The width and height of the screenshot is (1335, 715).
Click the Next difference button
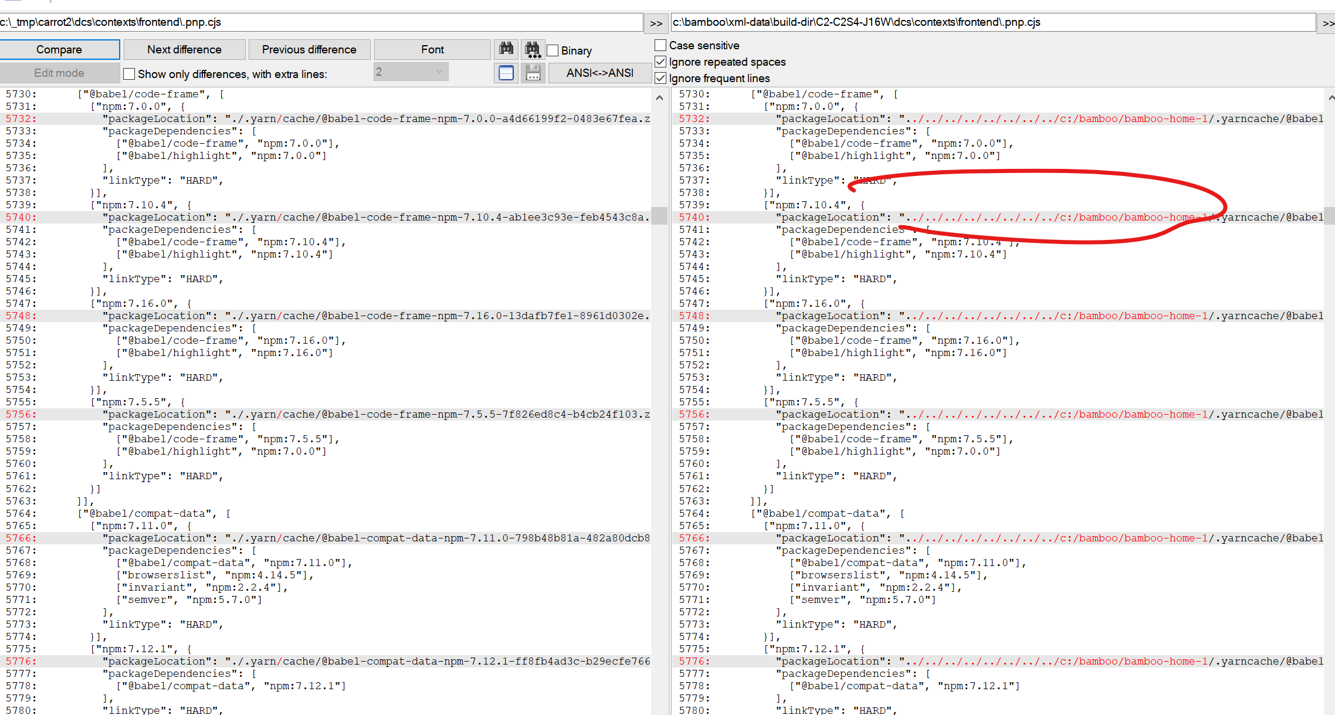184,49
